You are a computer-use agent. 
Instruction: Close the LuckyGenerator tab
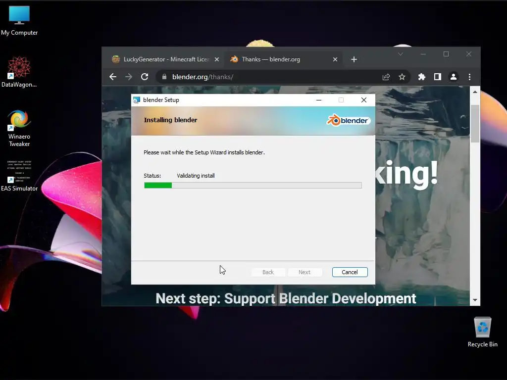[x=217, y=59]
